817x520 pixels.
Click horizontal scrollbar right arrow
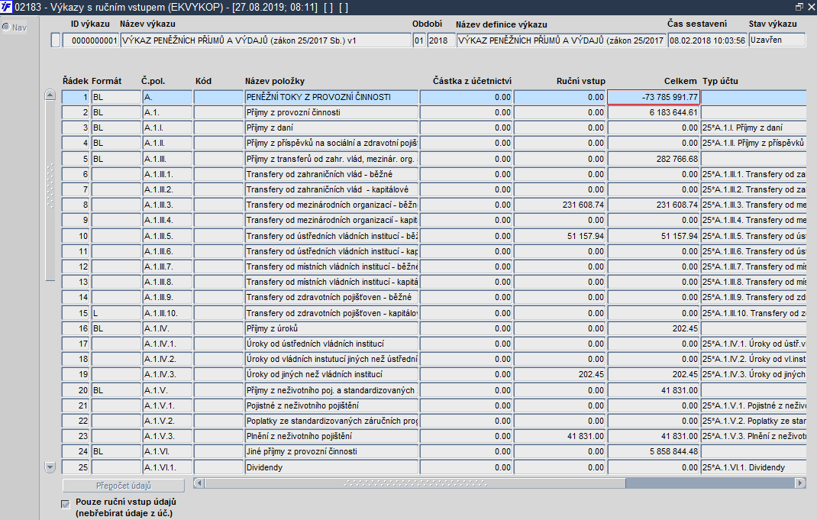(x=801, y=483)
